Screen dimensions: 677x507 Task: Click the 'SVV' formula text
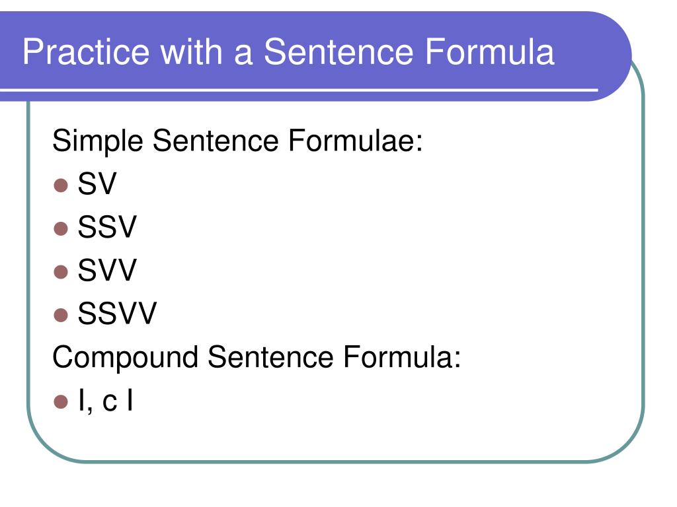[x=107, y=270]
